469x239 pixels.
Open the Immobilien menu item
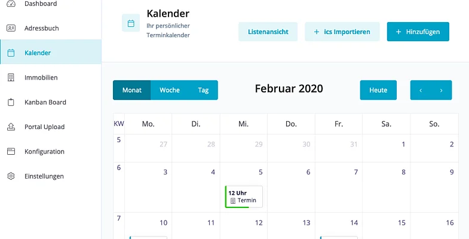pos(41,78)
